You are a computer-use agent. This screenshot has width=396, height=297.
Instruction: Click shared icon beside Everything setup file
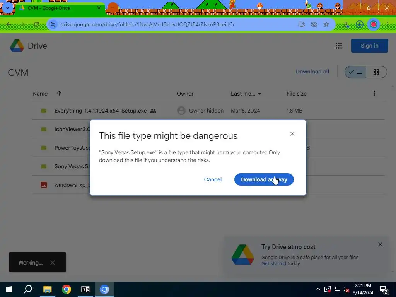(x=153, y=111)
